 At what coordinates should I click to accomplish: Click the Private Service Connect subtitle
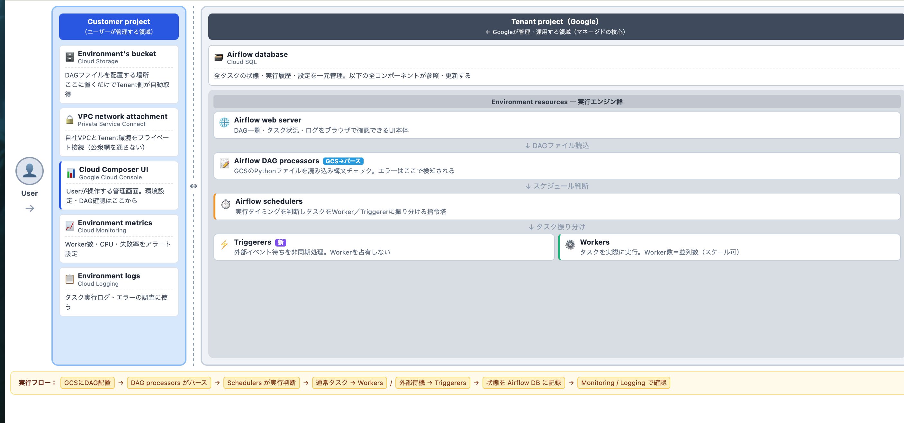112,124
